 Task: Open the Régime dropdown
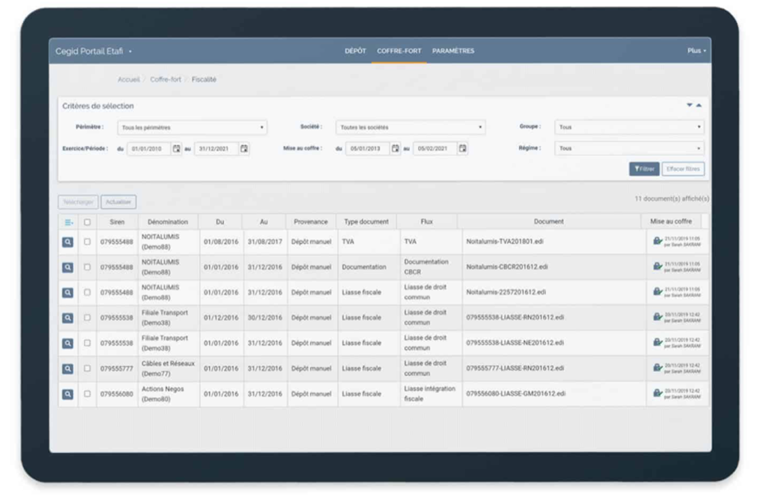pos(629,149)
